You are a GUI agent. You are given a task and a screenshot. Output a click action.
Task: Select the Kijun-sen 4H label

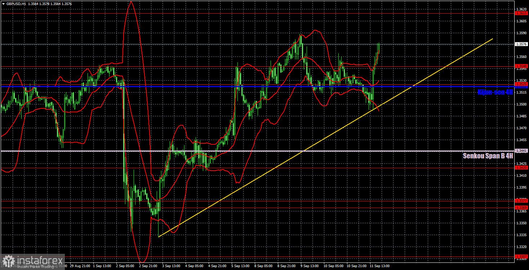tap(495, 92)
